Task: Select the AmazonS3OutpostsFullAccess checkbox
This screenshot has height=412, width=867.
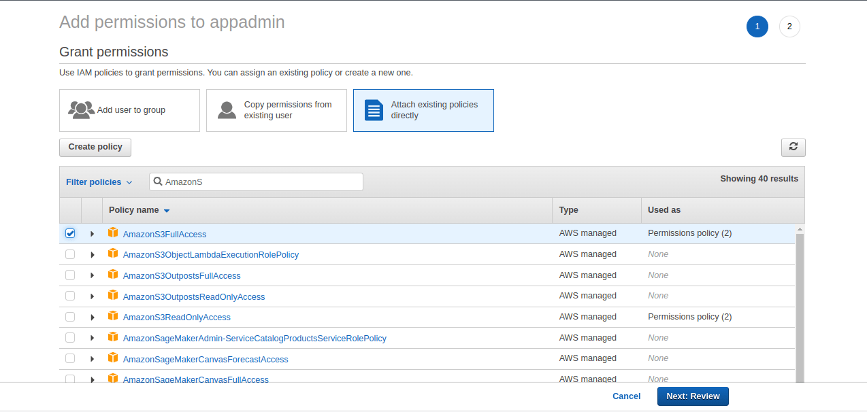Action: [70, 275]
